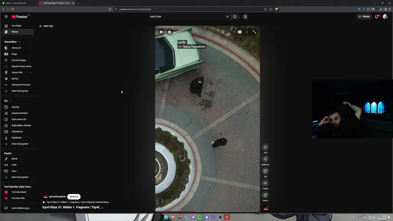The image size is (393, 221).
Task: Open a new browser tab
Action: coord(78,3)
